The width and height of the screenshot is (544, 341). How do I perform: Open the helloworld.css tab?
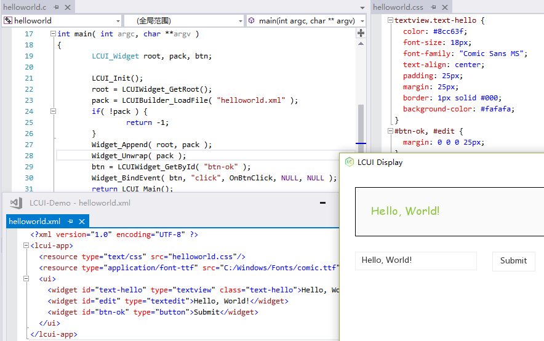pyautogui.click(x=398, y=7)
